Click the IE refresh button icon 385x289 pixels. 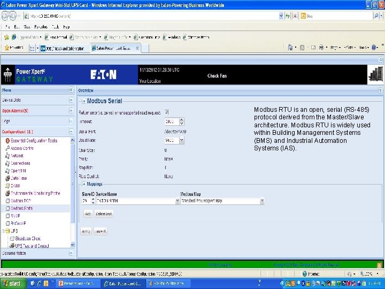pyautogui.click(x=288, y=16)
